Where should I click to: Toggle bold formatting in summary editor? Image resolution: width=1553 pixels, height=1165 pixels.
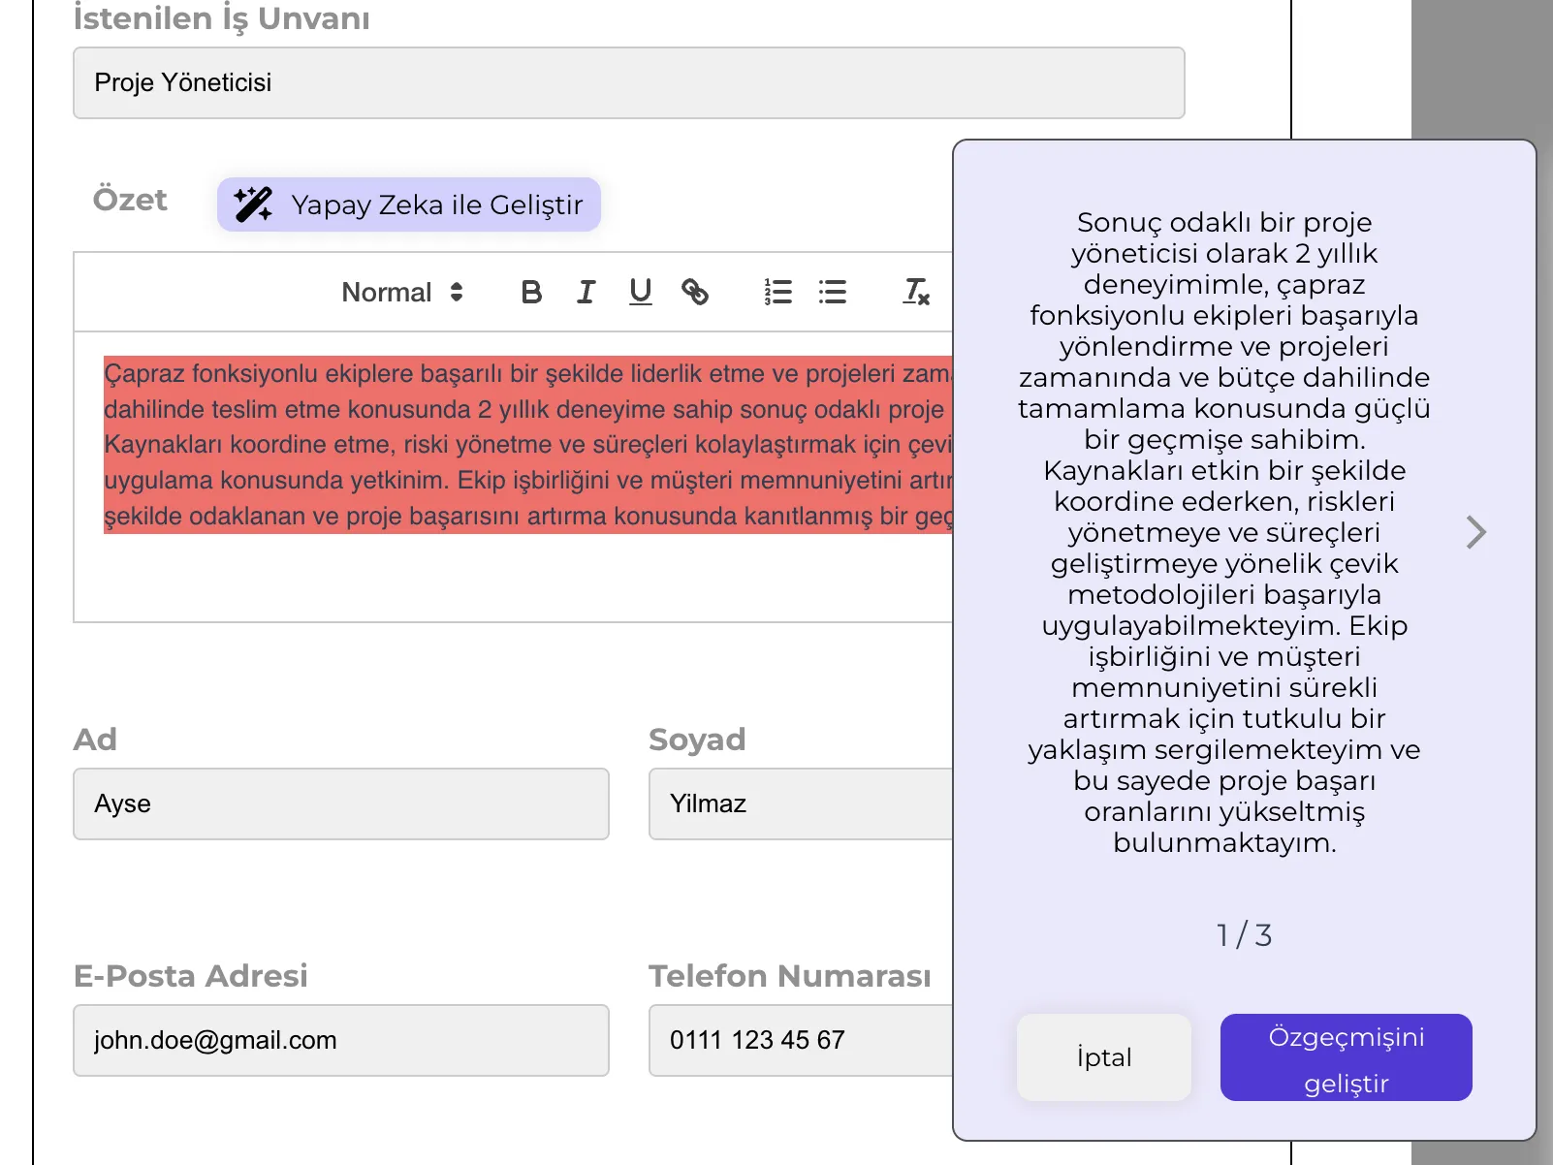tap(531, 292)
